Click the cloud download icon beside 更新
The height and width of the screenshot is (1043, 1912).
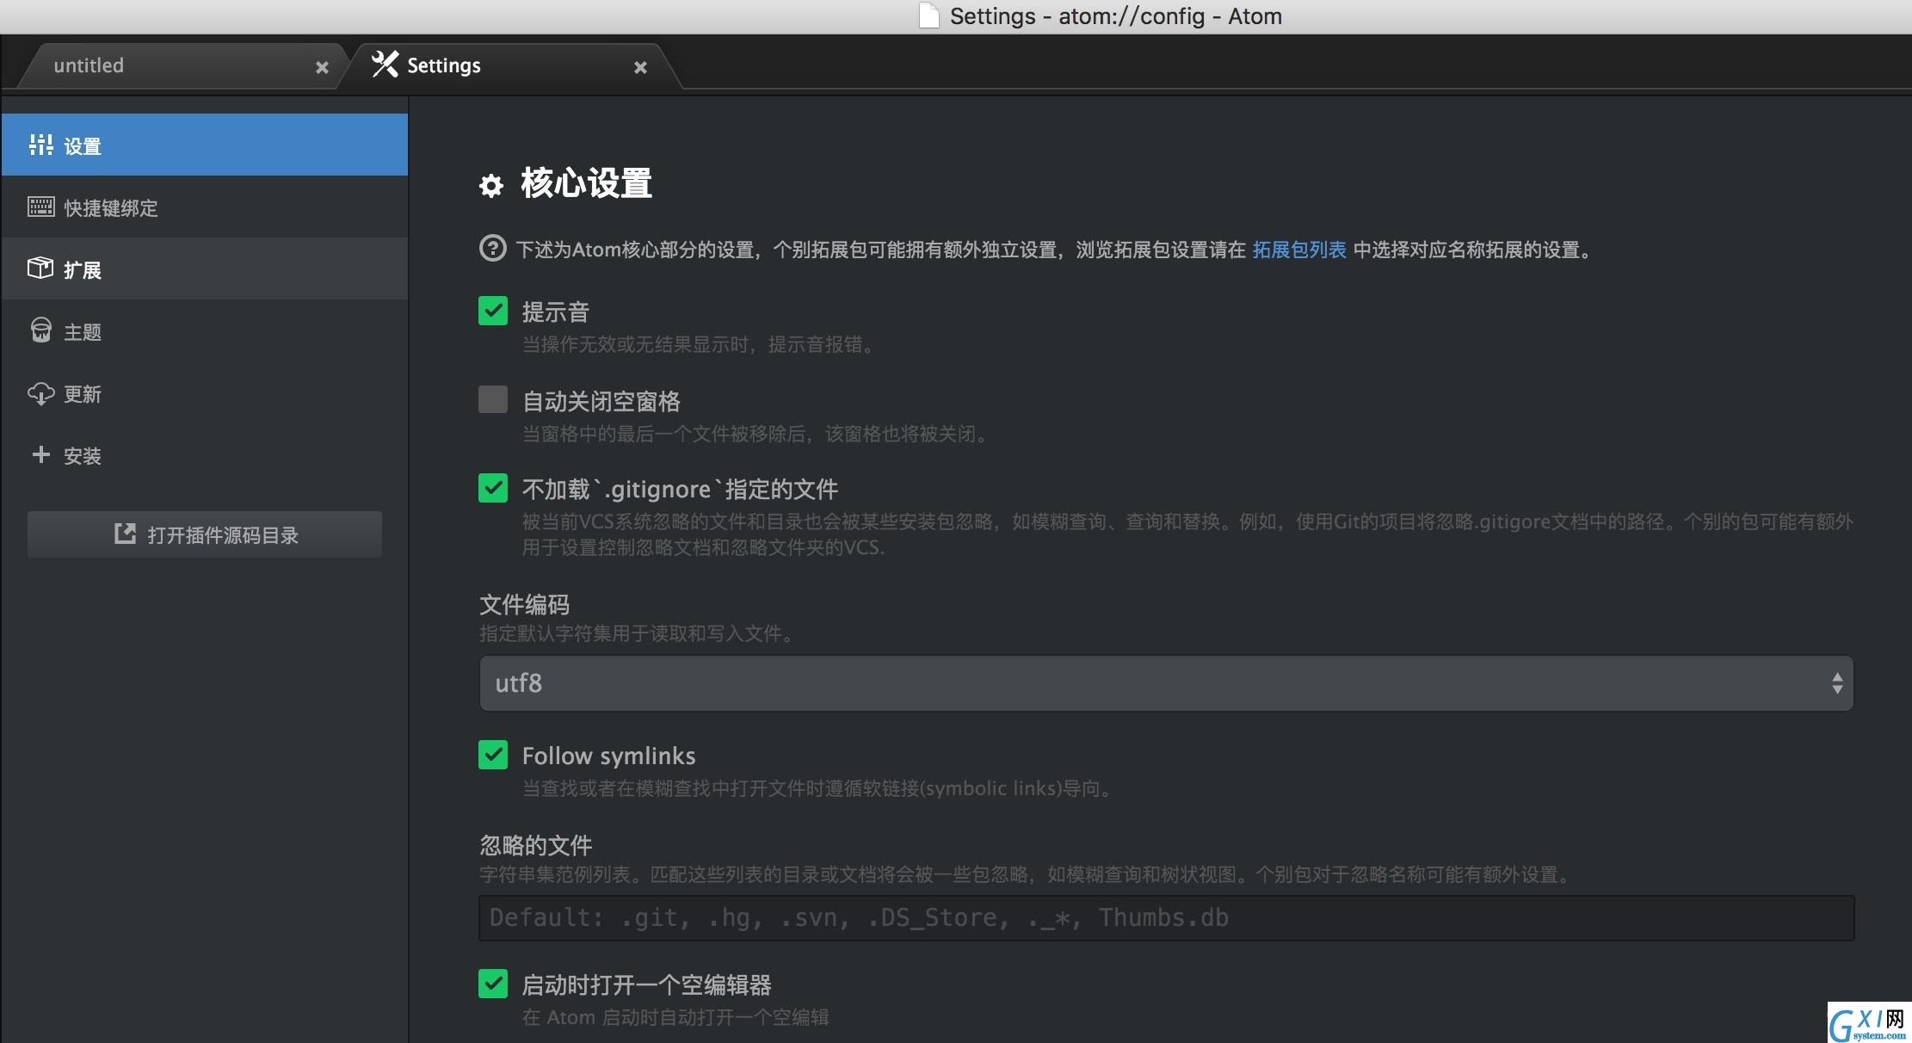40,393
